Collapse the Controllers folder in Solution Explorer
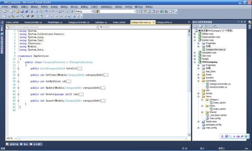Screen dimensions: 252x151 tap(198, 81)
